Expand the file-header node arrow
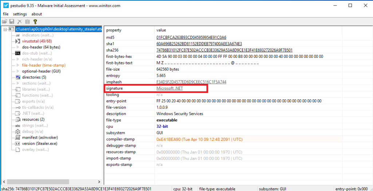The height and width of the screenshot is (191, 373). (17, 65)
